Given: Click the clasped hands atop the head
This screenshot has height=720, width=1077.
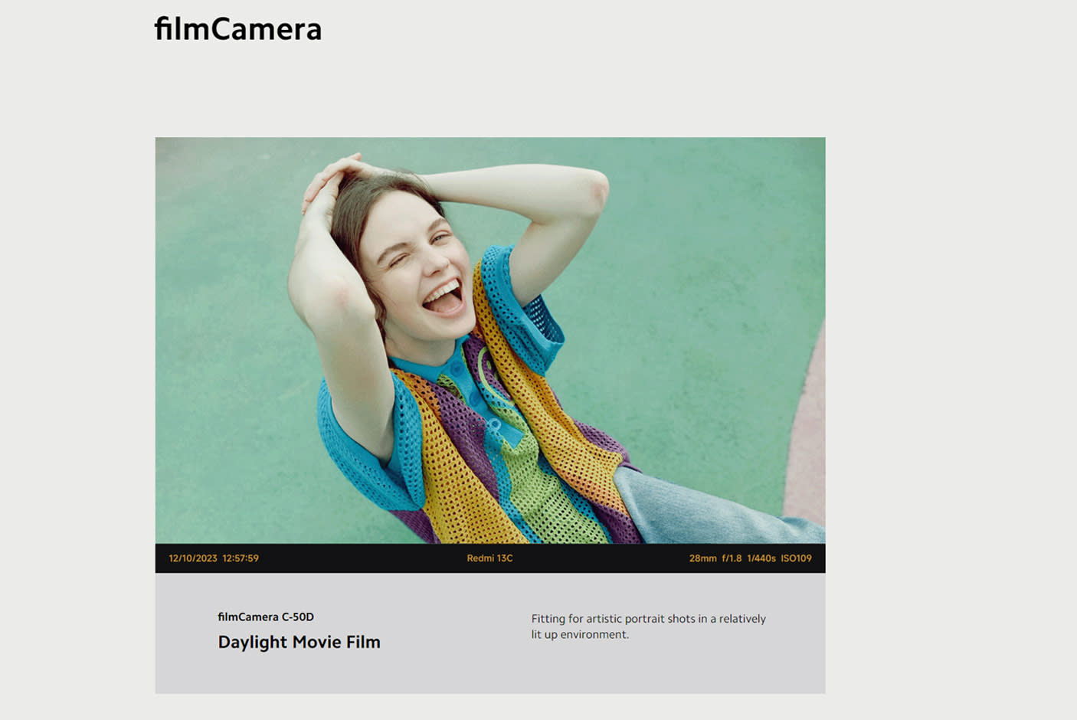Looking at the screenshot, I should point(337,172).
